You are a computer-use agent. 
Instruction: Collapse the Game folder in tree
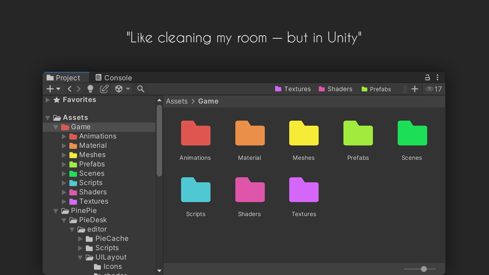pos(56,127)
